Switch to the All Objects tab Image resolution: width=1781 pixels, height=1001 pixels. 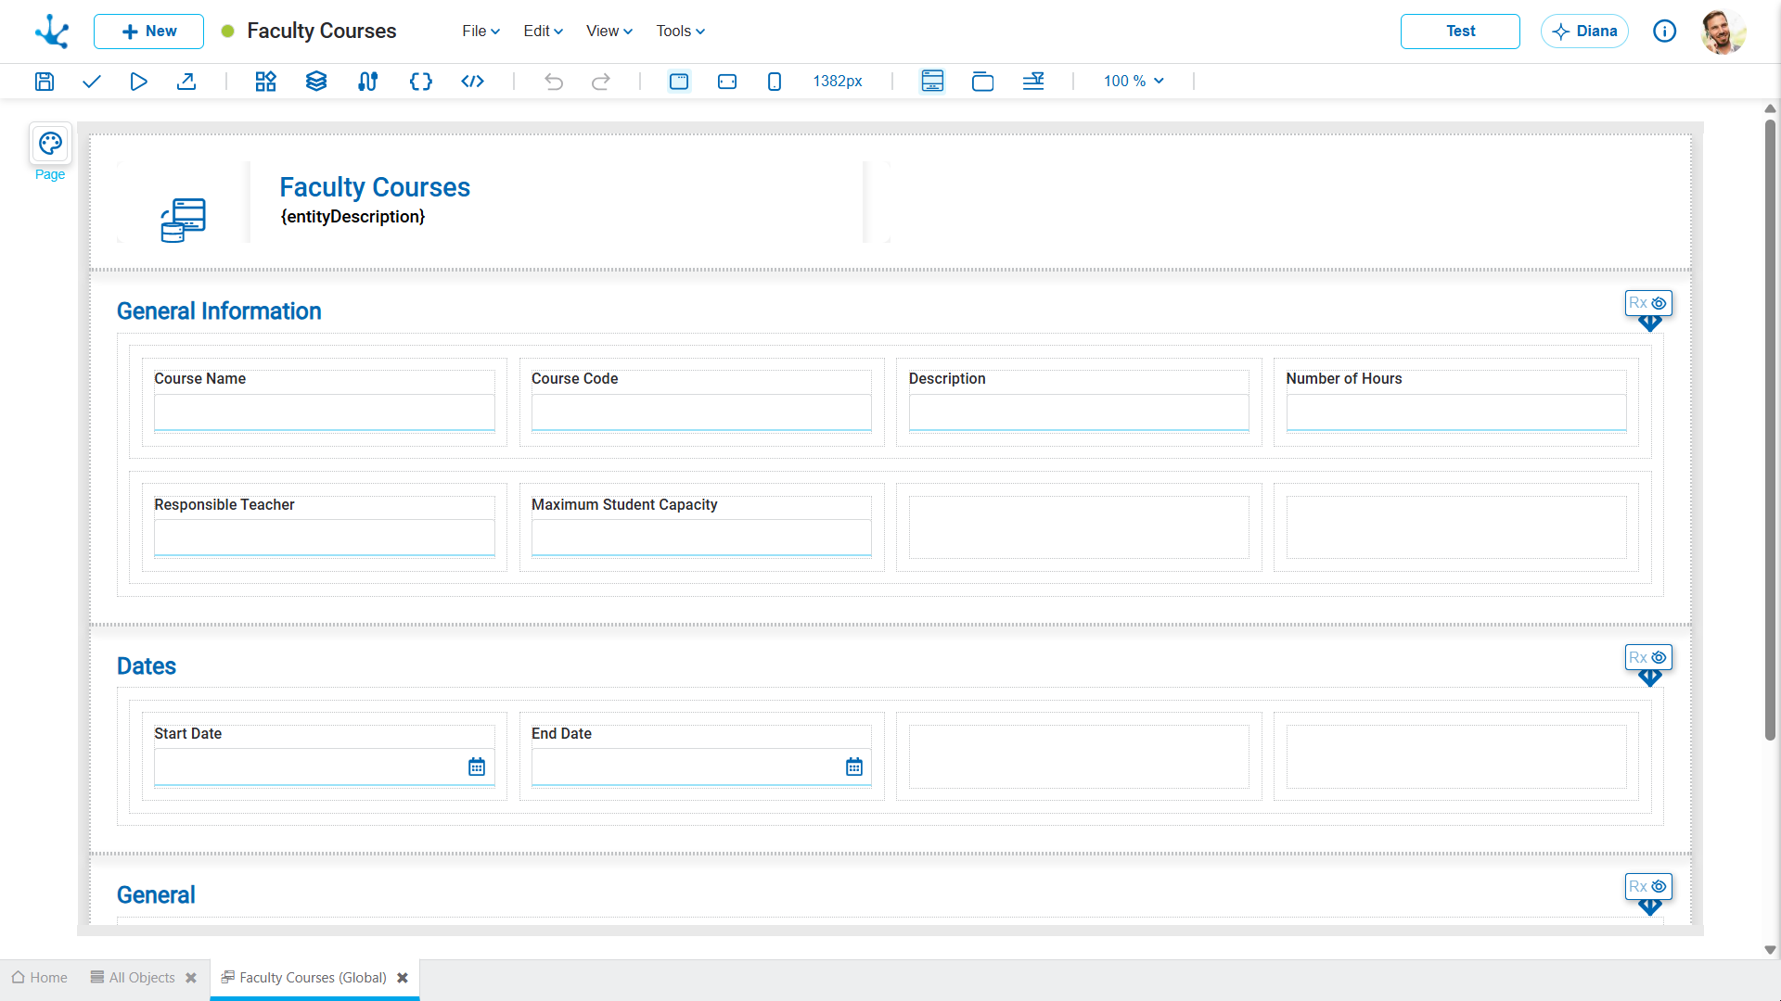141,978
